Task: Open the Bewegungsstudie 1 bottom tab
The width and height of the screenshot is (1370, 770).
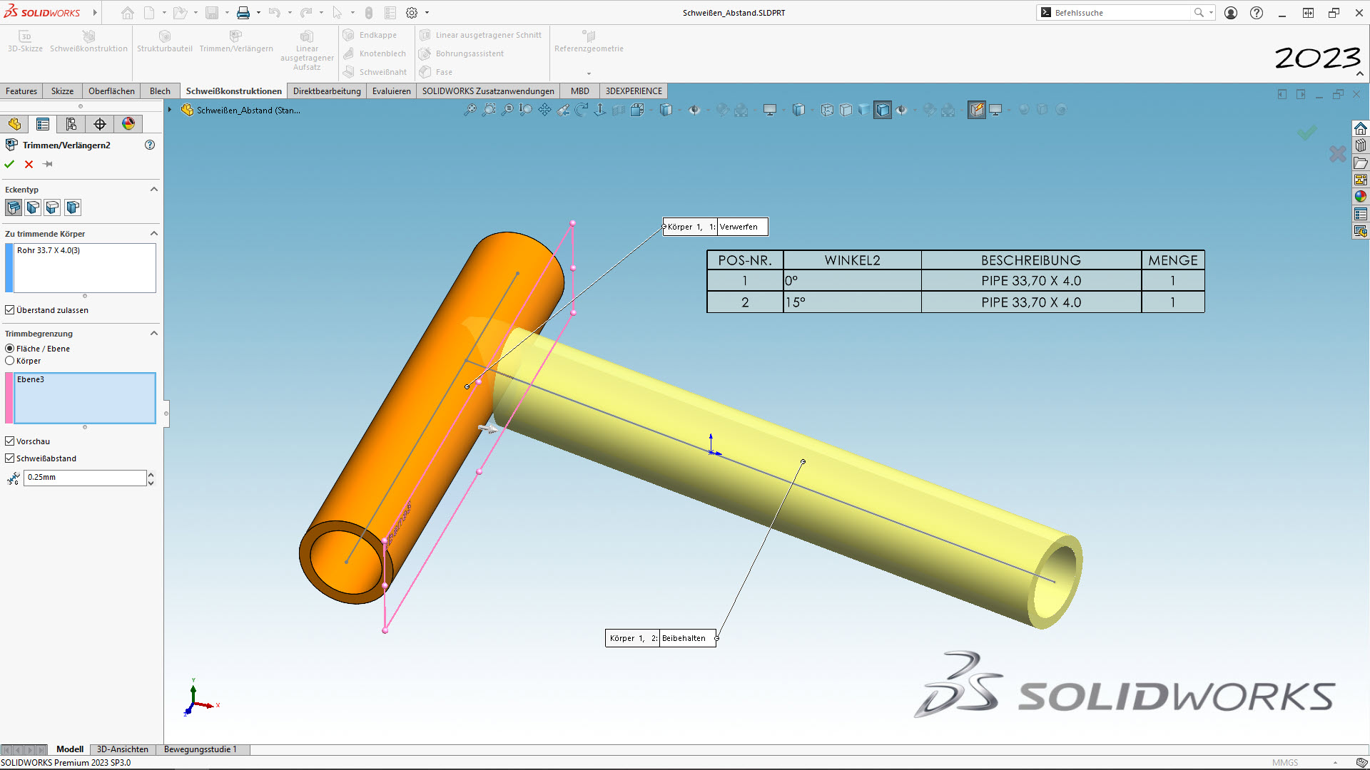Action: click(200, 749)
